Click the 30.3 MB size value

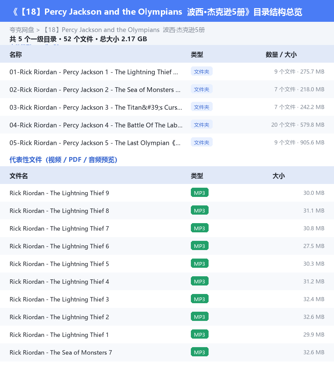coord(314,264)
